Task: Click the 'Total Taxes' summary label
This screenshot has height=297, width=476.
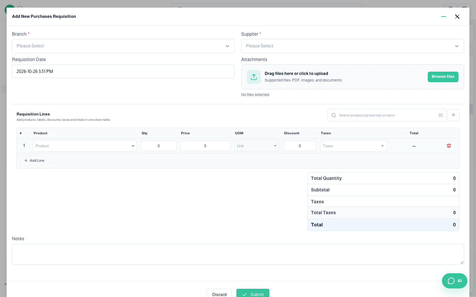Action: pyautogui.click(x=323, y=213)
